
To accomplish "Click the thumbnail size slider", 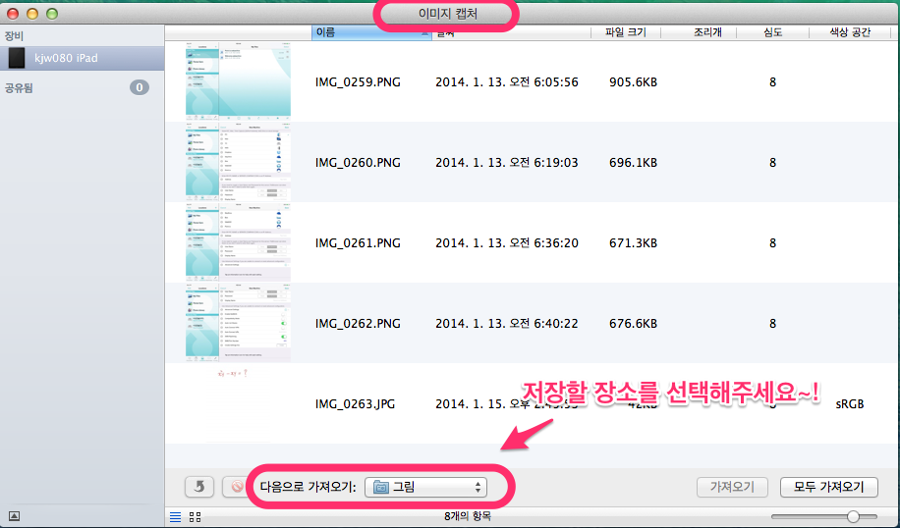I will (x=853, y=516).
